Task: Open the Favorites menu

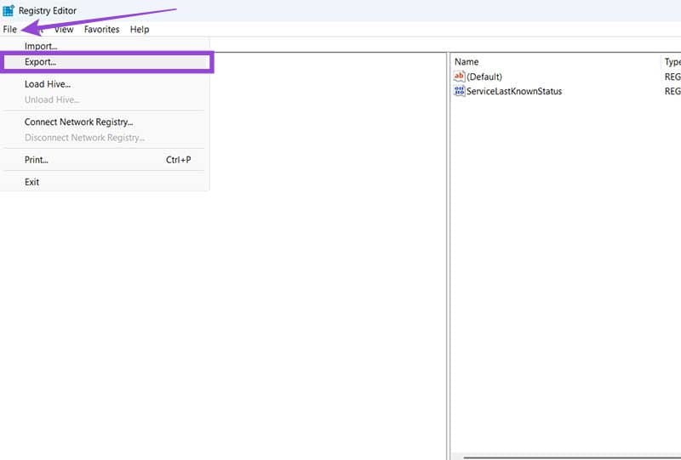Action: coord(101,29)
